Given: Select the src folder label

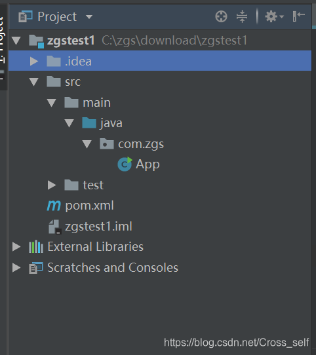Looking at the screenshot, I should point(73,82).
